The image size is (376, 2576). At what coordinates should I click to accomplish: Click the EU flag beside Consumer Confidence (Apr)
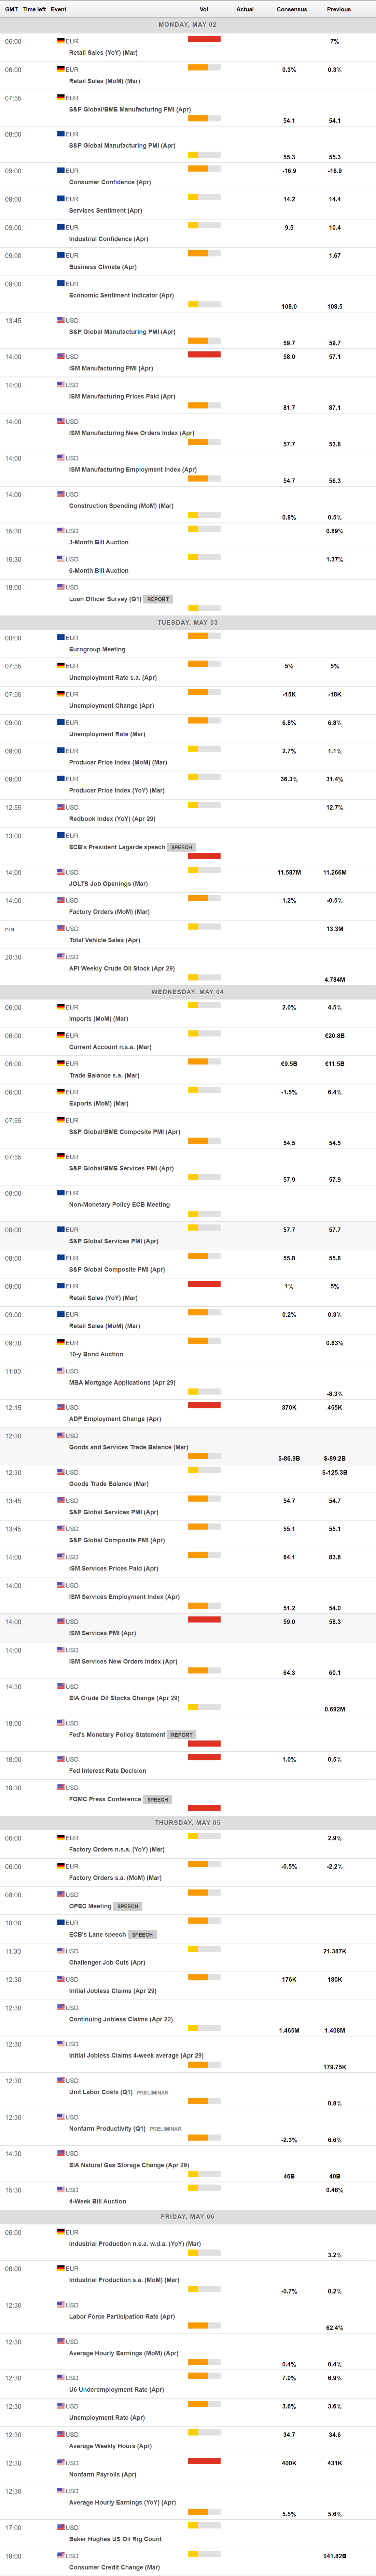[61, 170]
